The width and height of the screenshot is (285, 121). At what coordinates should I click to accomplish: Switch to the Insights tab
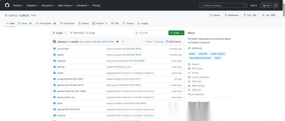(143, 24)
